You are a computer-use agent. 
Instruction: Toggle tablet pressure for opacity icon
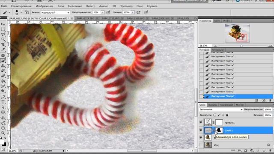108,12
